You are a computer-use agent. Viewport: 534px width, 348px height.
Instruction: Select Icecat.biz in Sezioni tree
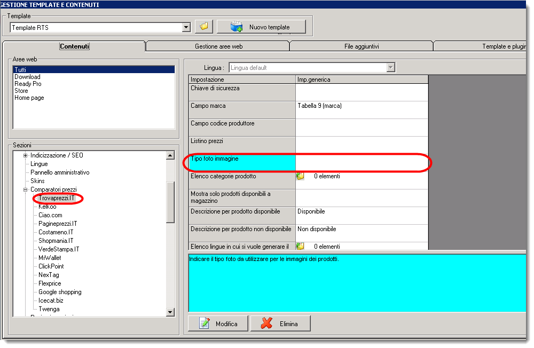pyautogui.click(x=51, y=300)
